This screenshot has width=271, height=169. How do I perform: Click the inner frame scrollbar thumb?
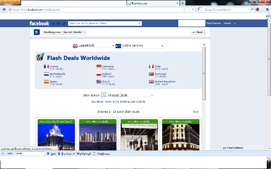[204, 73]
